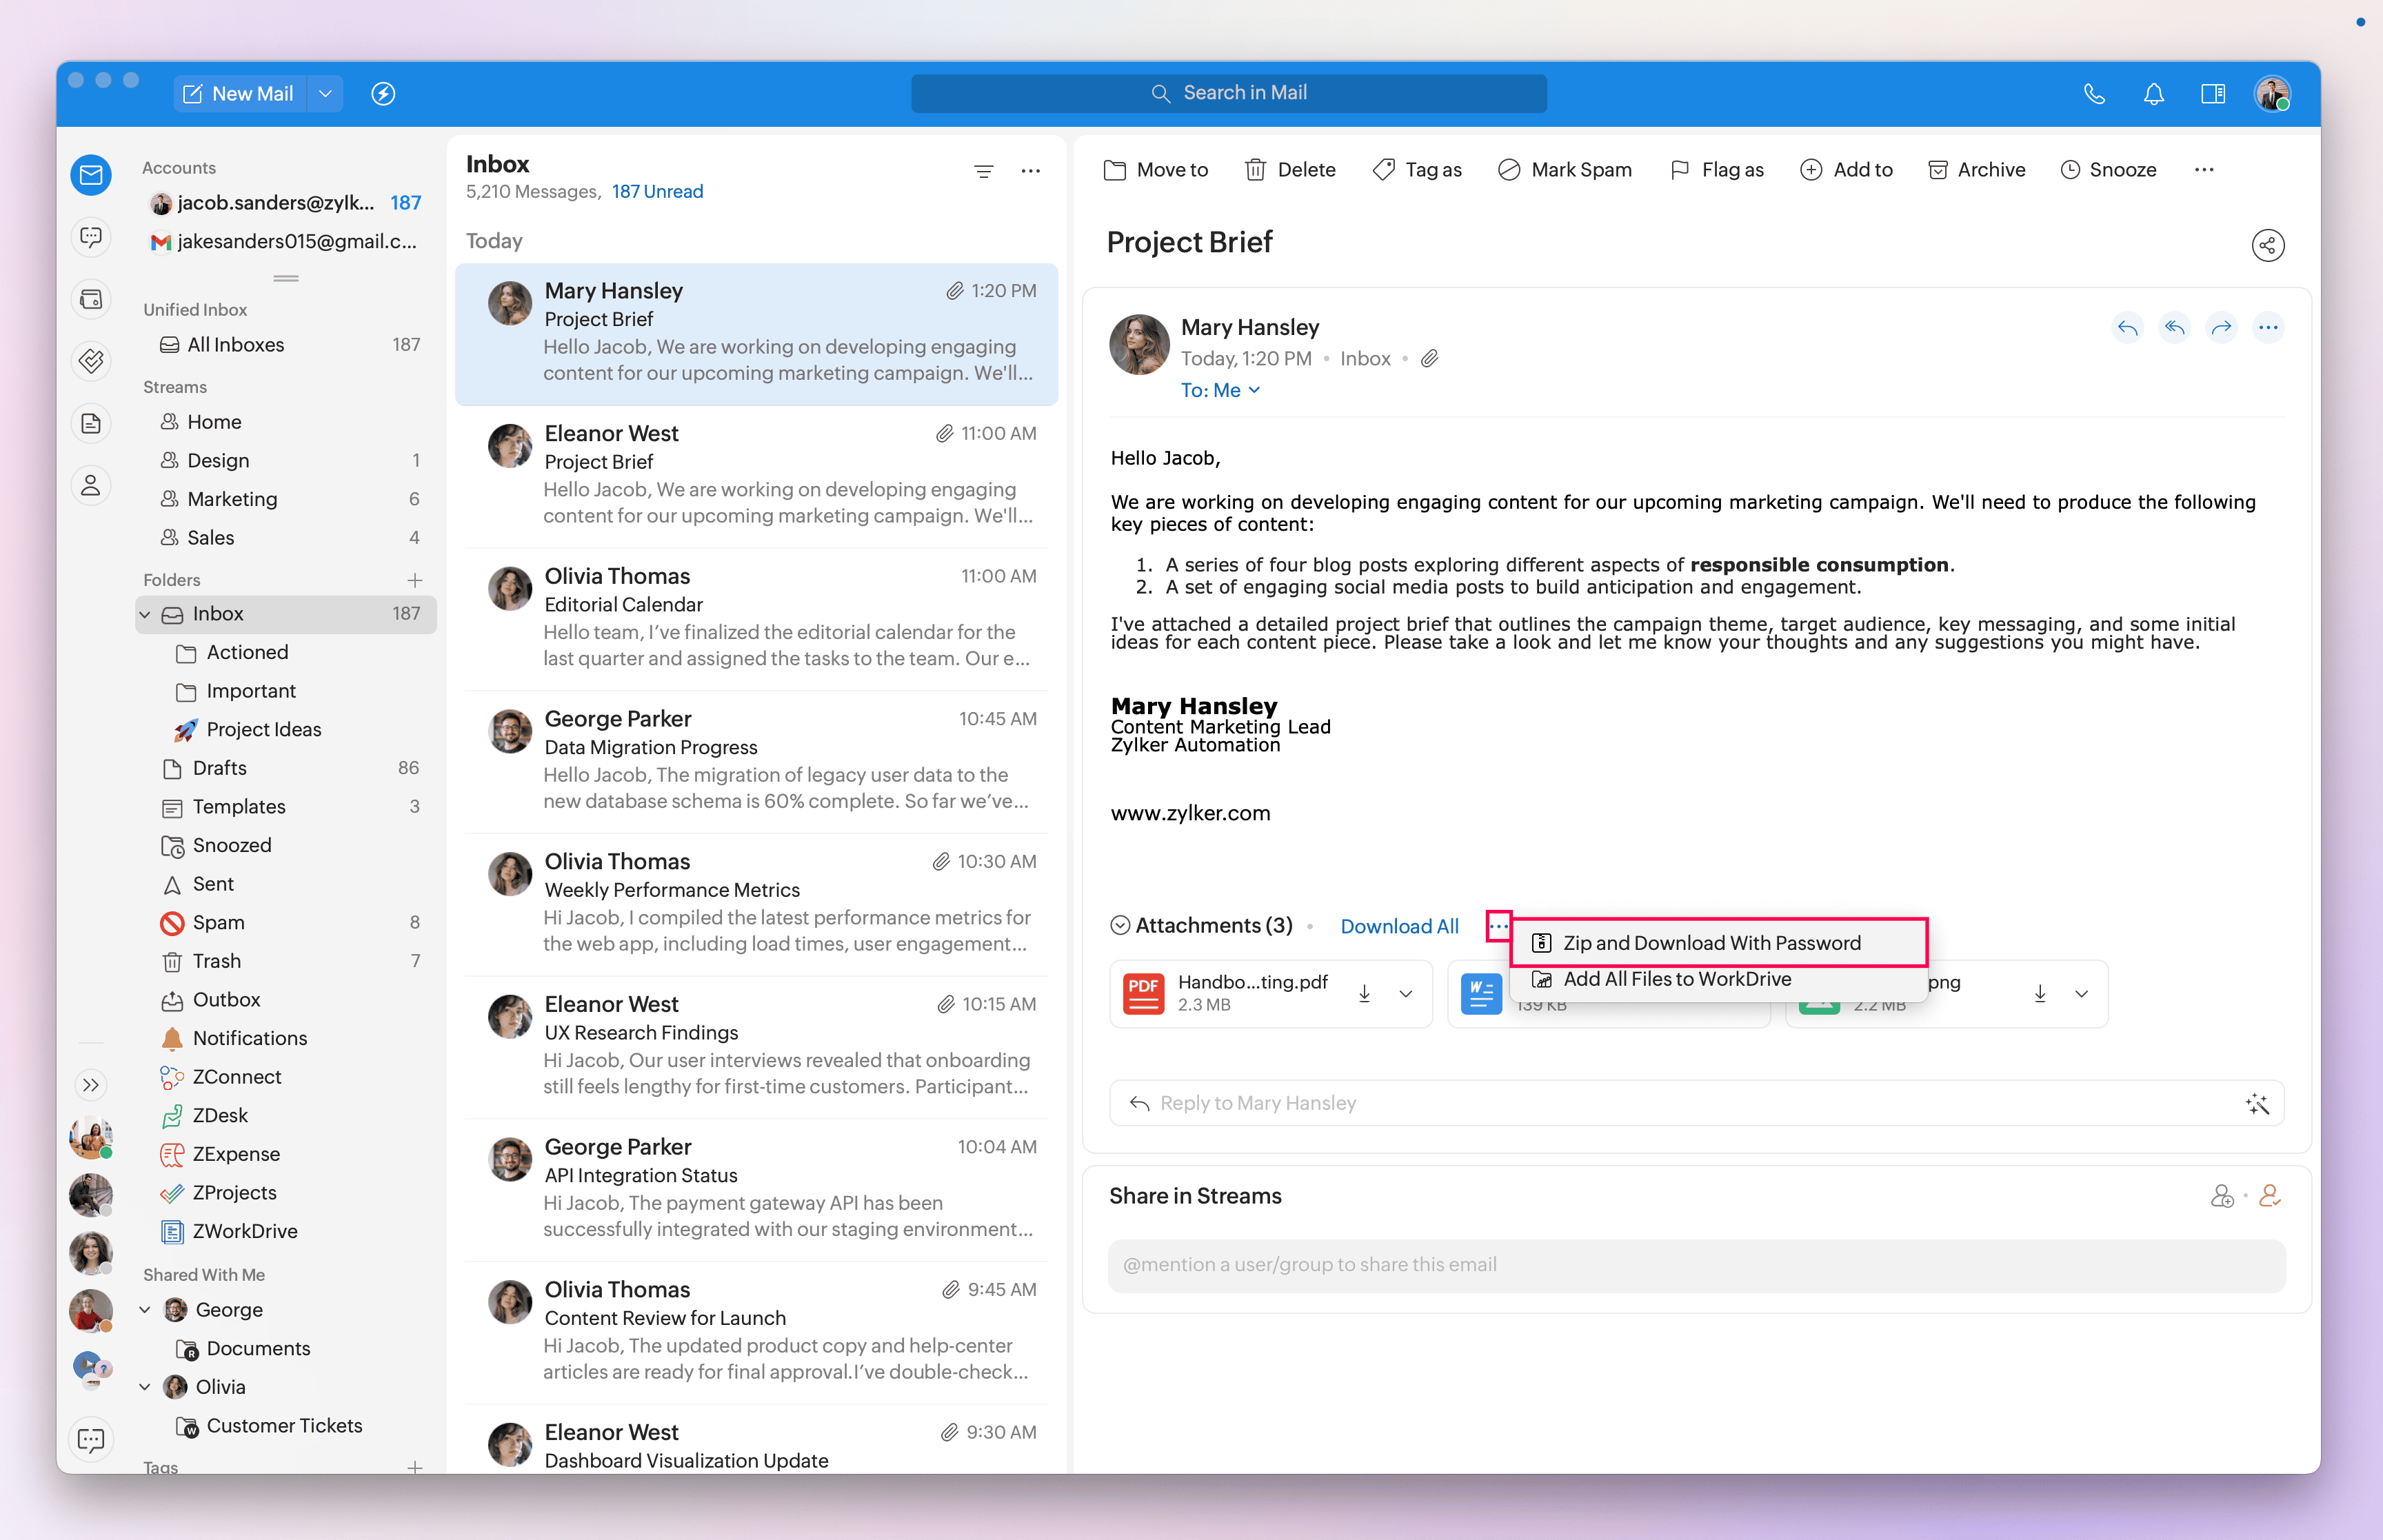The image size is (2383, 1540).
Task: Expand the left sidebar double-chevron toggle
Action: pos(91,1084)
